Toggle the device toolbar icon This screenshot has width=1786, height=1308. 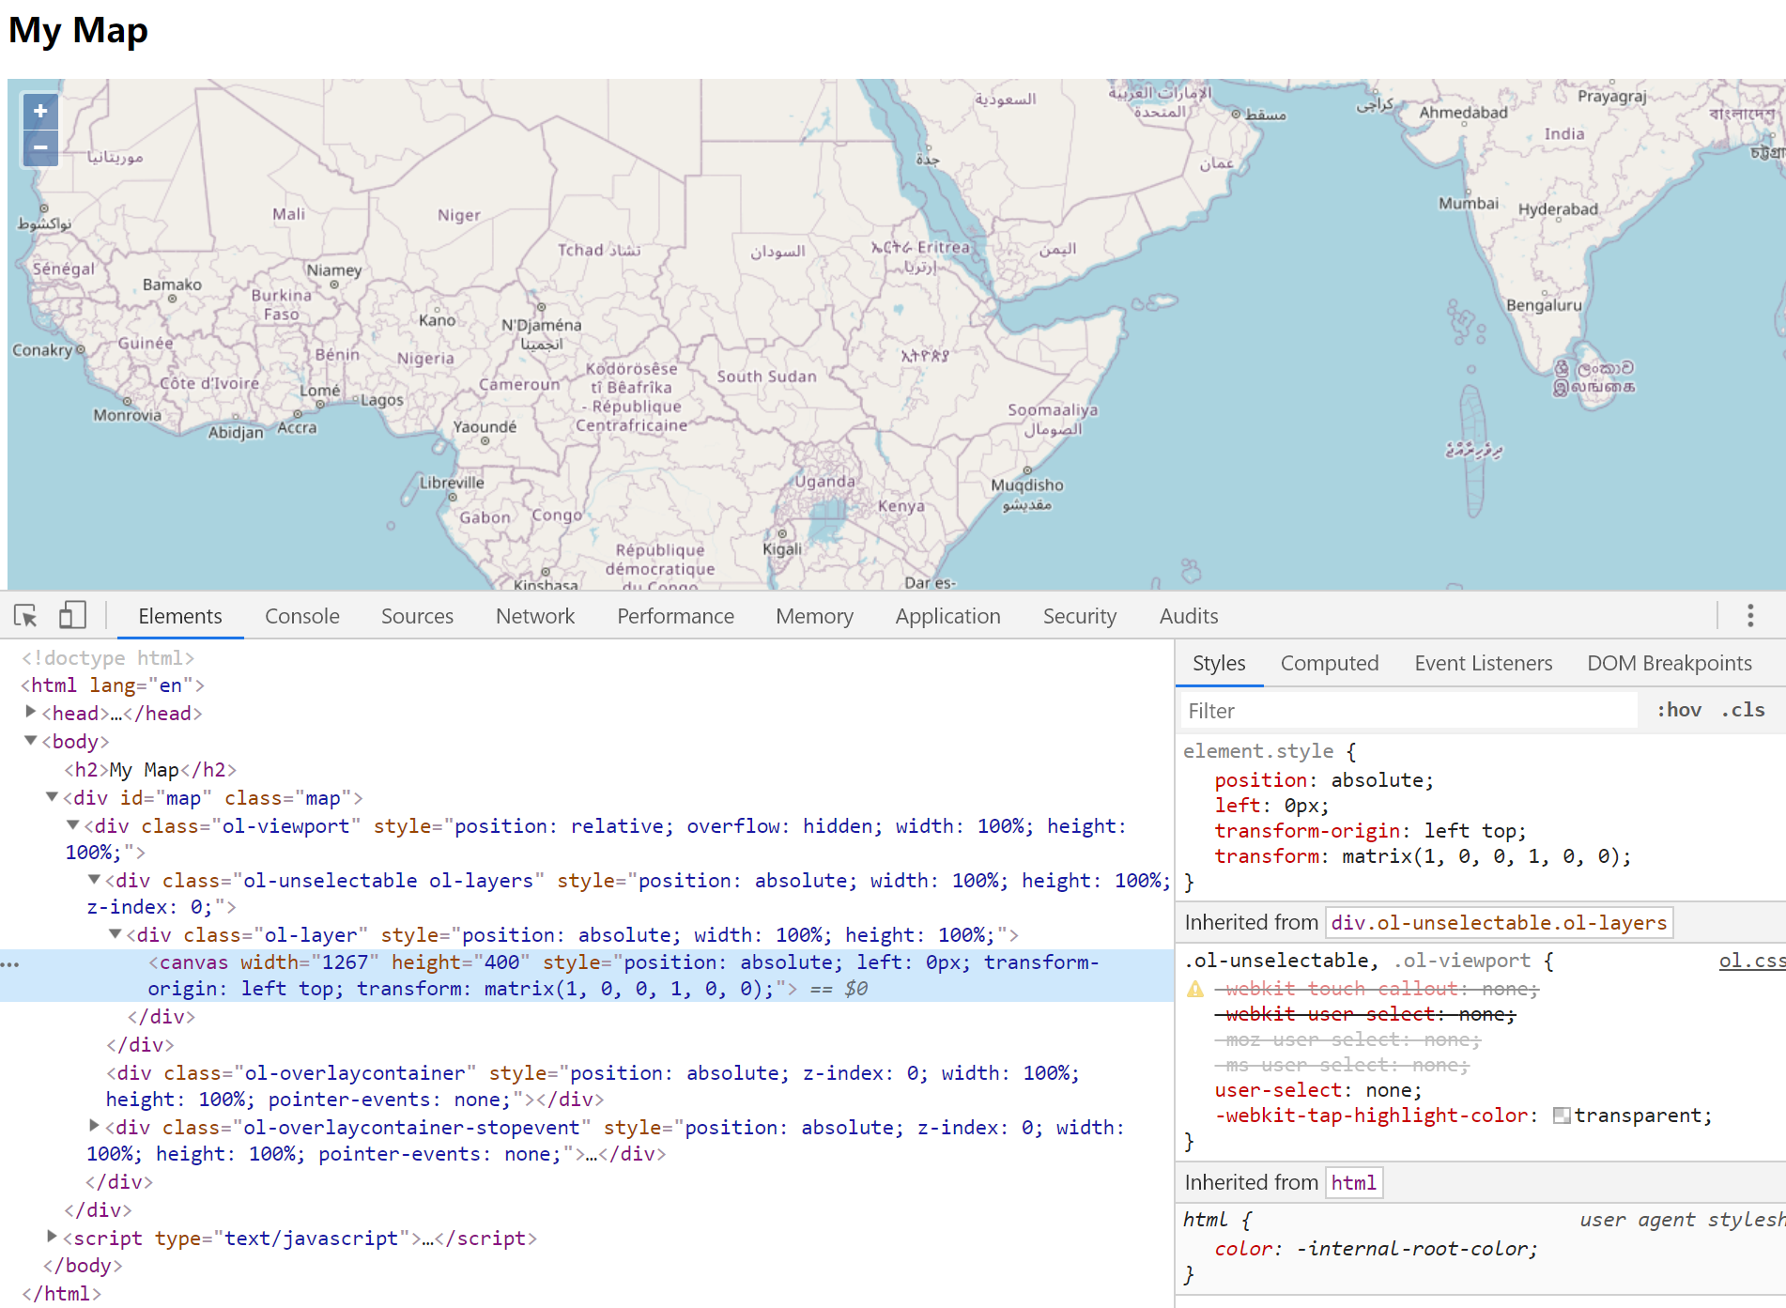(x=72, y=616)
